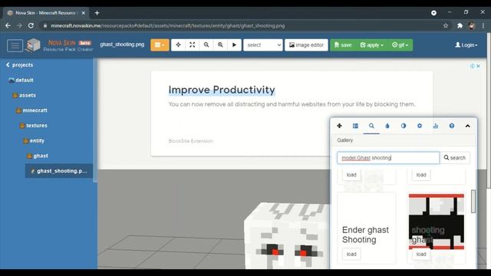The image size is (491, 276).
Task: Open the entity folder in tree
Action: (x=34, y=140)
